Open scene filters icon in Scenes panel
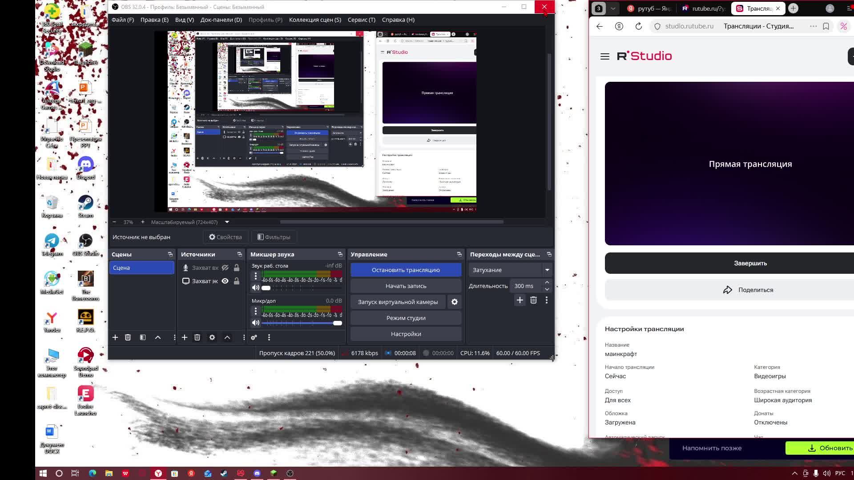 pyautogui.click(x=143, y=338)
